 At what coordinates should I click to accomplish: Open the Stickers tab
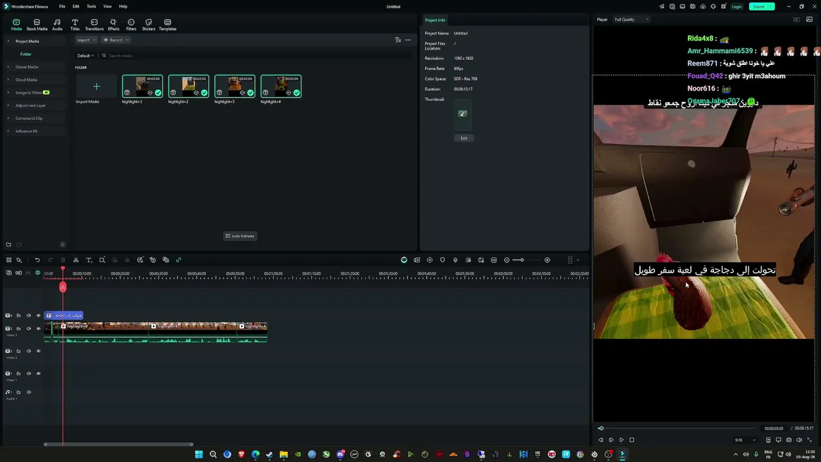pyautogui.click(x=149, y=24)
